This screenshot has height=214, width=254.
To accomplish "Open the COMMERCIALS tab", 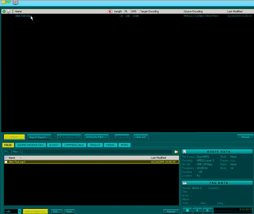I will click(74, 145).
